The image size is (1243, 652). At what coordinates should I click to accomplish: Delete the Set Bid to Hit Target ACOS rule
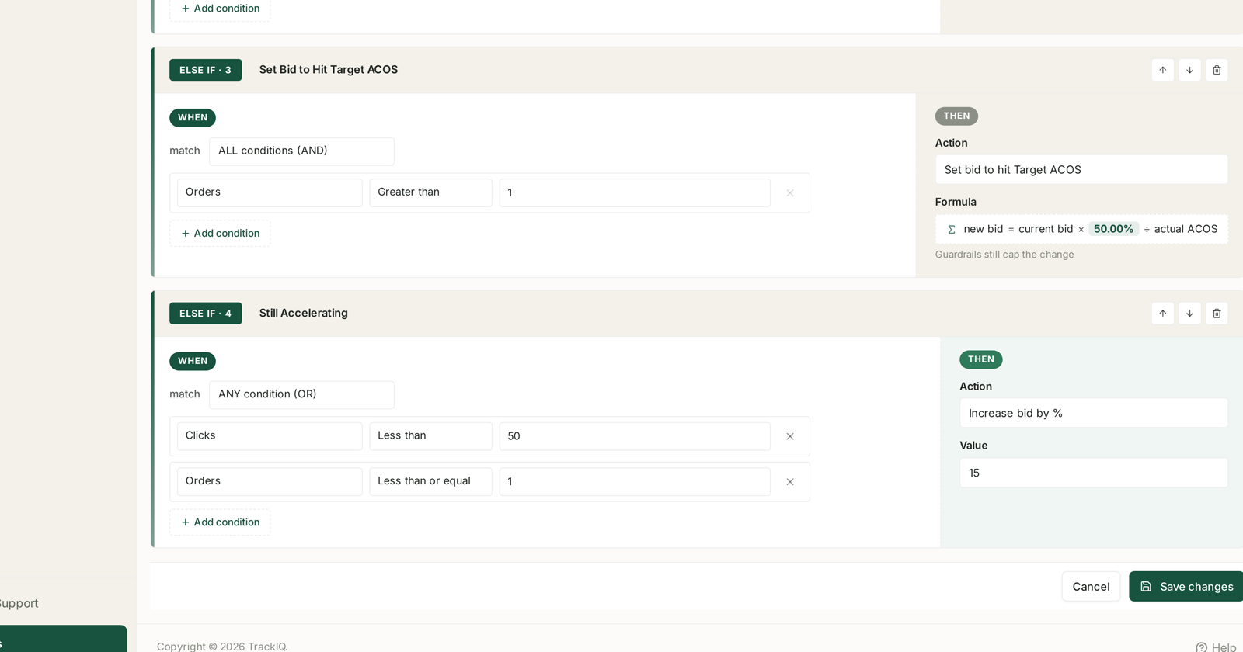coord(1217,70)
